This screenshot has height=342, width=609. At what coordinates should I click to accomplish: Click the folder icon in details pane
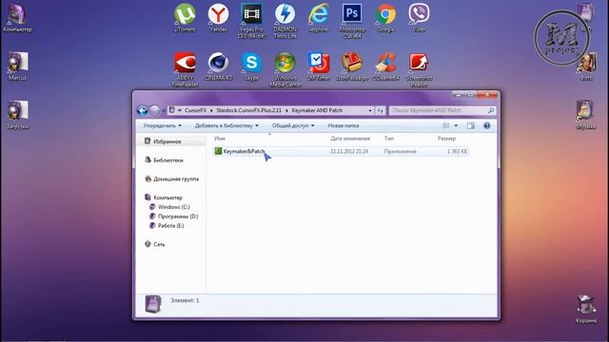tap(152, 304)
